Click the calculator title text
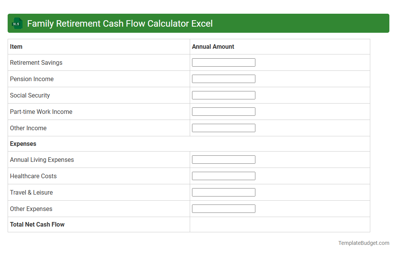 [x=121, y=23]
